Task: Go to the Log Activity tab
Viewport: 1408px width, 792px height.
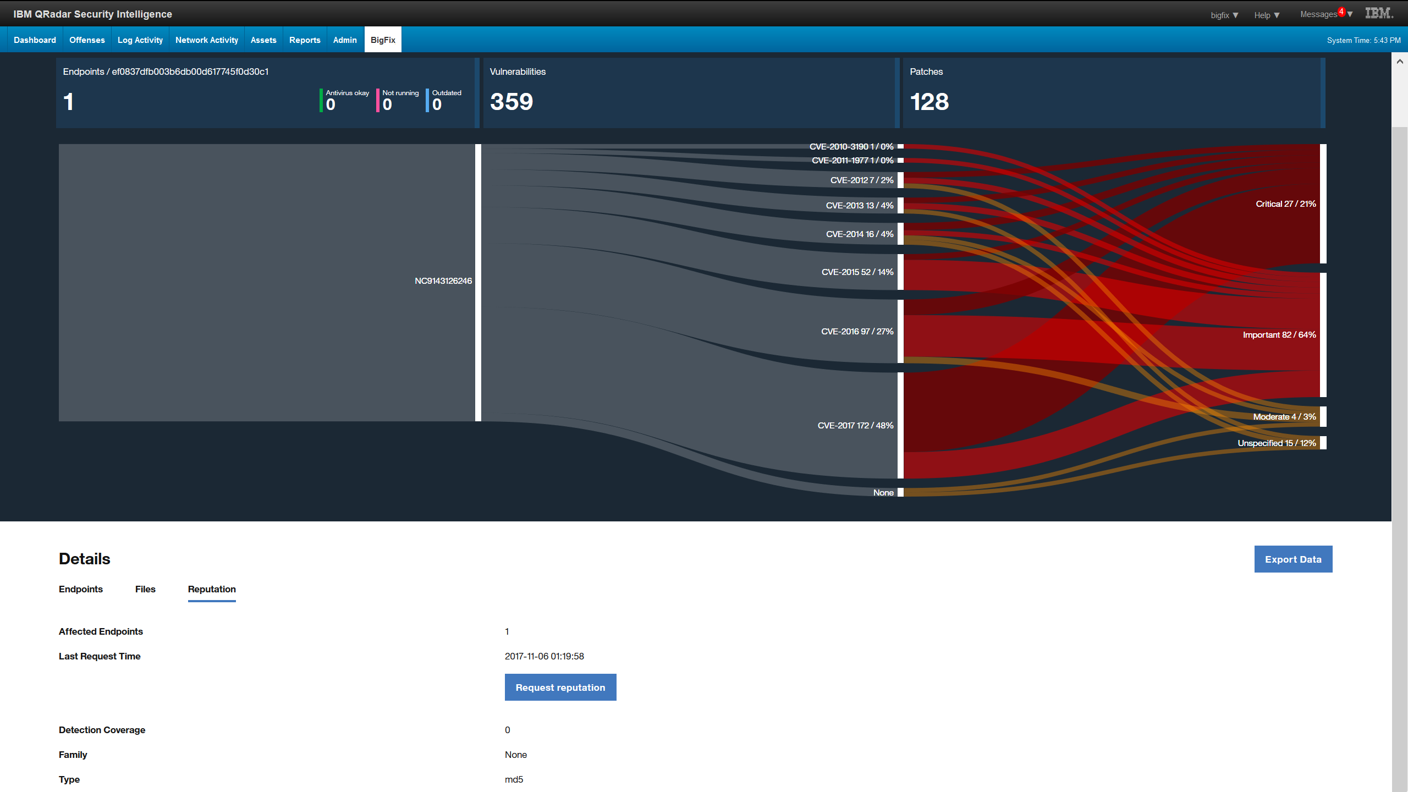Action: point(140,40)
